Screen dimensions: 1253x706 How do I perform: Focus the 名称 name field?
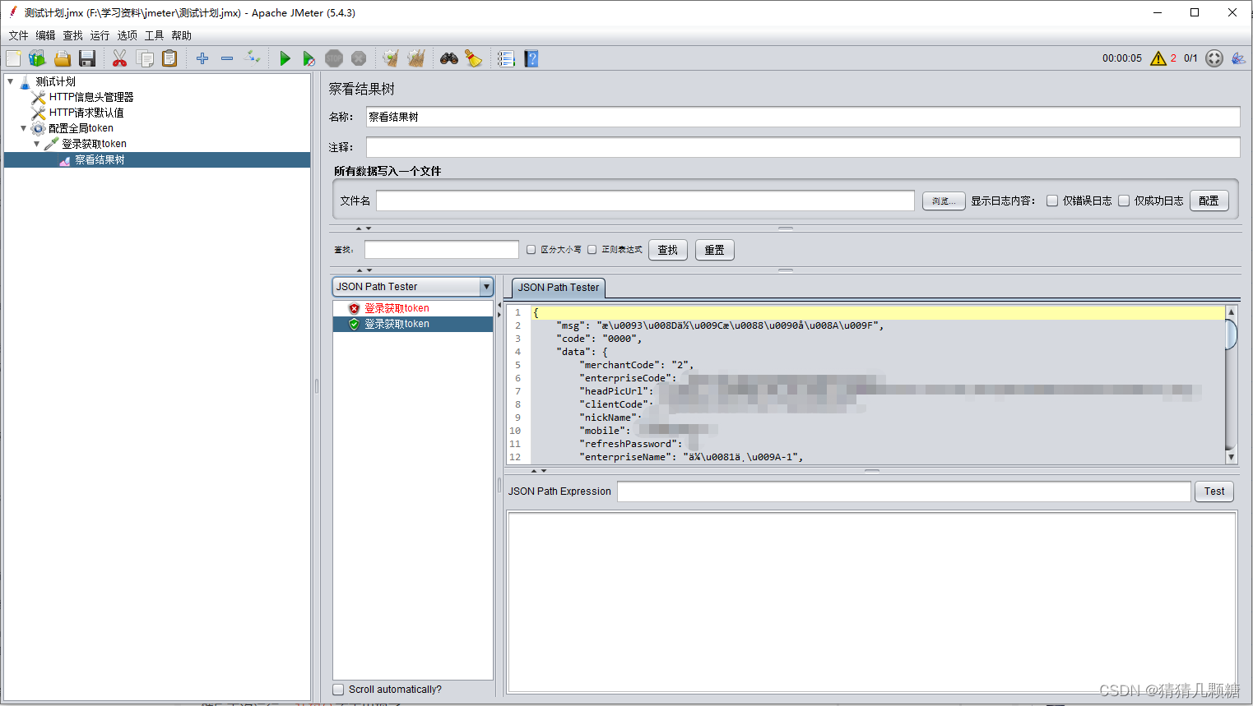(x=803, y=117)
